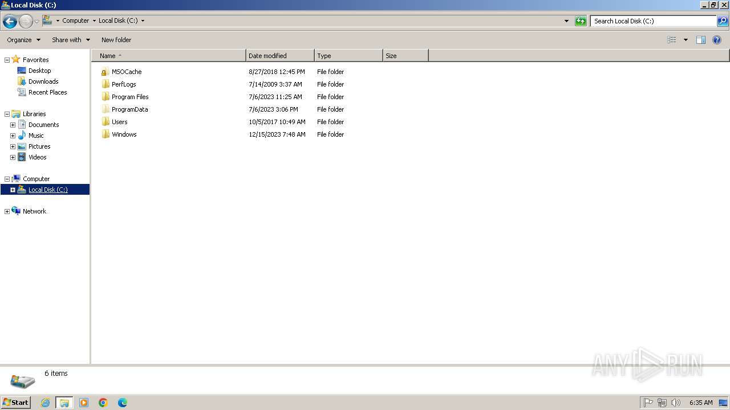Expand the Documents library node
This screenshot has height=410, width=730.
click(13, 125)
